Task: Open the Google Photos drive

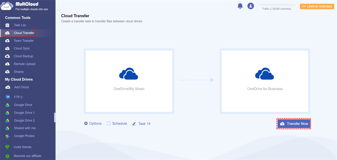Action: (x=24, y=136)
